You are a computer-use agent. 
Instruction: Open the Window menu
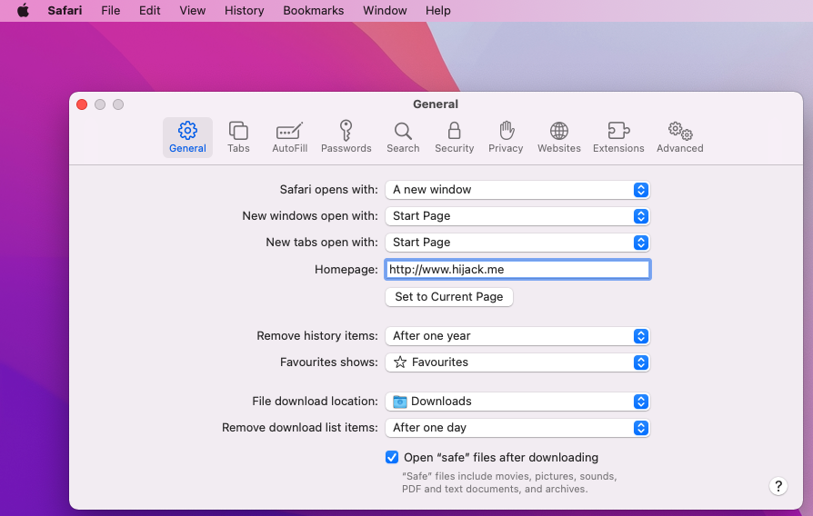385,10
